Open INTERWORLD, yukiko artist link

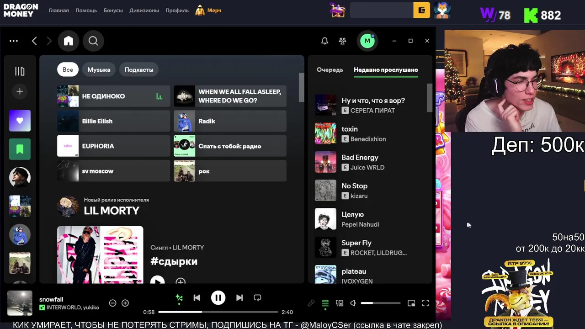[x=73, y=308]
